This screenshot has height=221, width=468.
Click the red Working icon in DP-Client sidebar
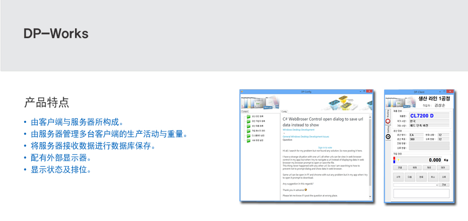coord(388,121)
